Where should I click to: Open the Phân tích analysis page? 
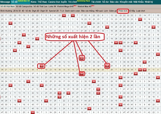pos(123,11)
